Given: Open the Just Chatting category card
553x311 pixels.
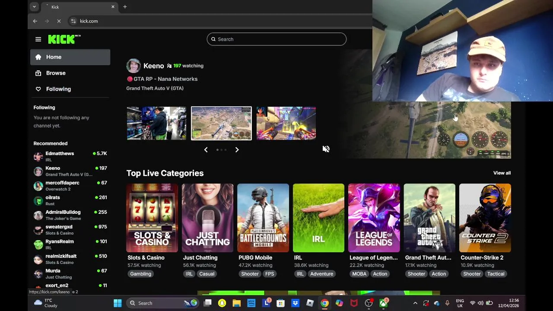Looking at the screenshot, I should pos(207,218).
